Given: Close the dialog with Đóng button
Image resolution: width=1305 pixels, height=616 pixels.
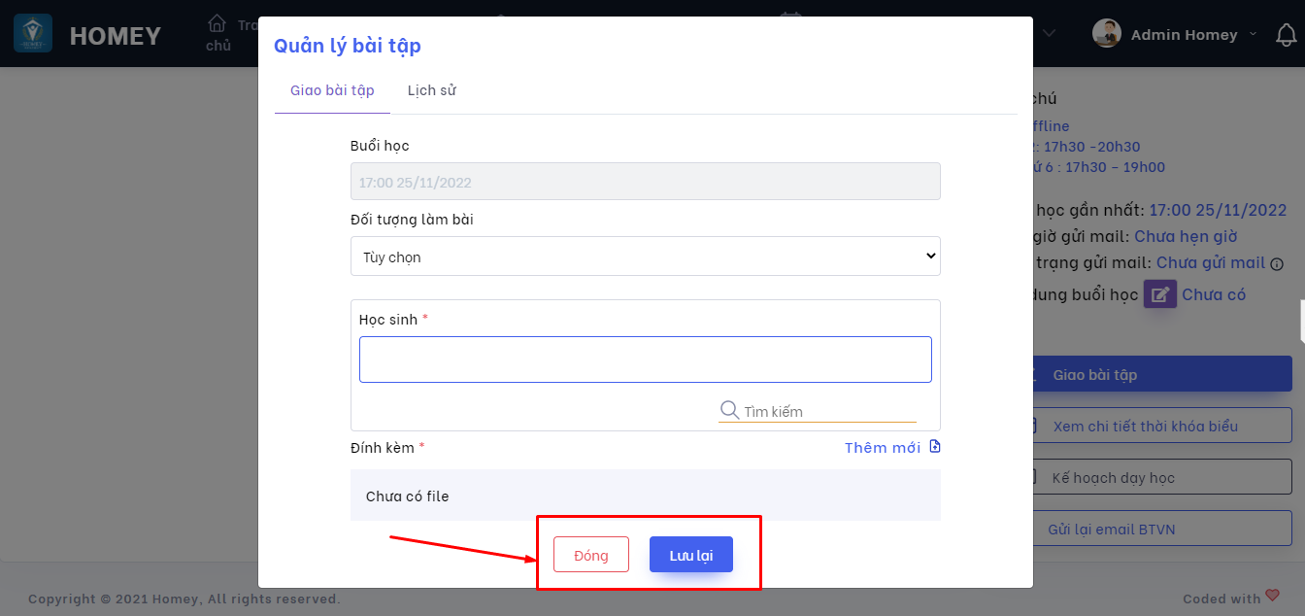Looking at the screenshot, I should pos(590,555).
